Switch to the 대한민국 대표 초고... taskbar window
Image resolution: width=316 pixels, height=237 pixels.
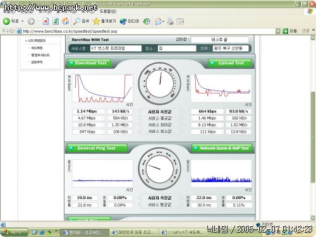(134, 233)
